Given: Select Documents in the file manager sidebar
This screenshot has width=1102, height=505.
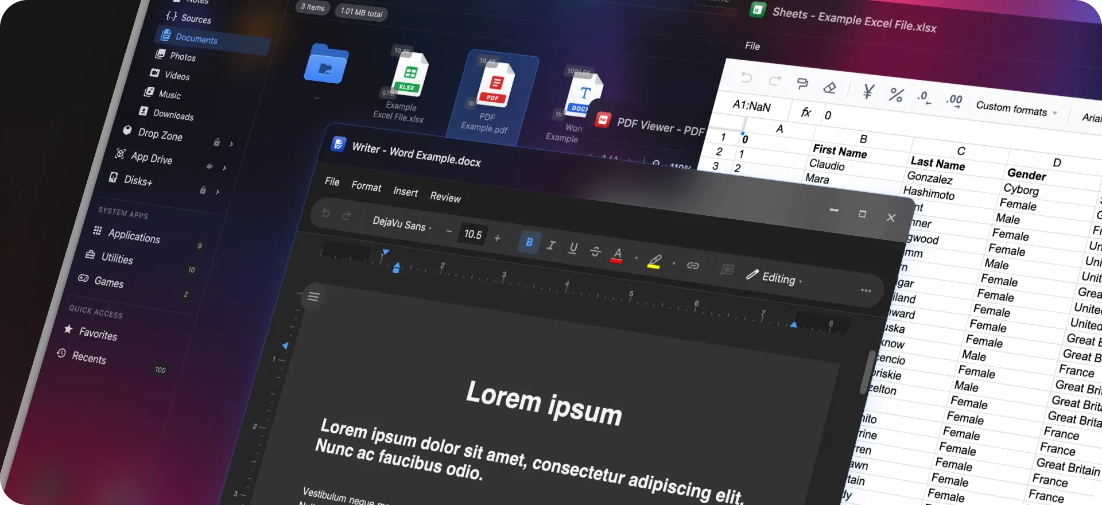Looking at the screenshot, I should (x=211, y=40).
